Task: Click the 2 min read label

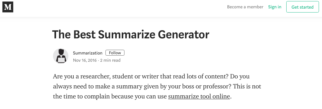Action: tap(110, 60)
